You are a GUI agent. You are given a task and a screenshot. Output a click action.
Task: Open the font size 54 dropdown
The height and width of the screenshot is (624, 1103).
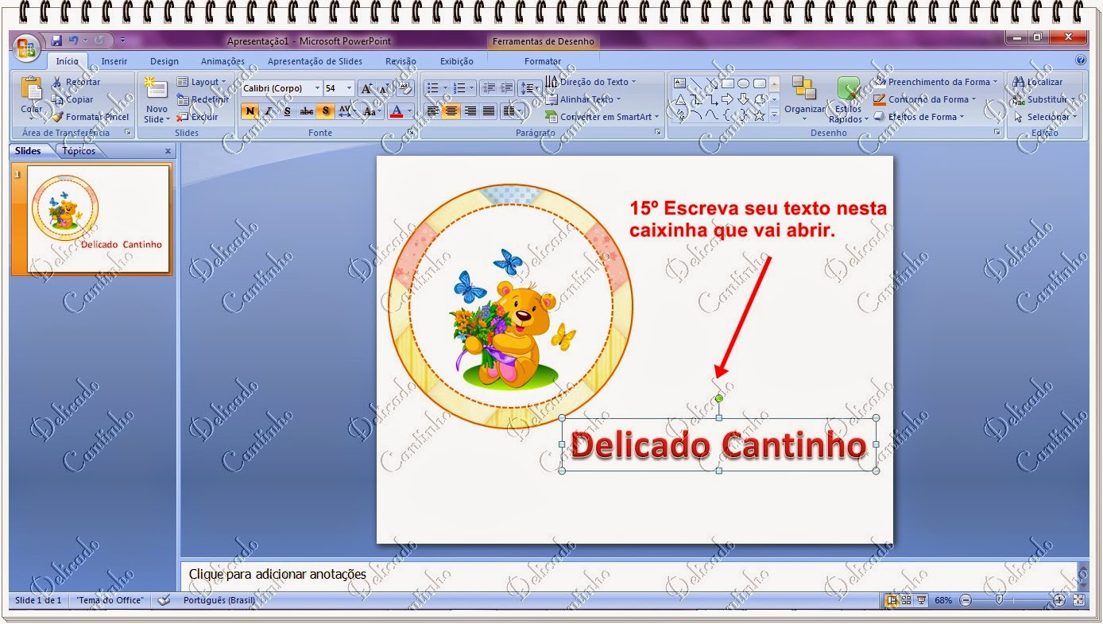350,88
